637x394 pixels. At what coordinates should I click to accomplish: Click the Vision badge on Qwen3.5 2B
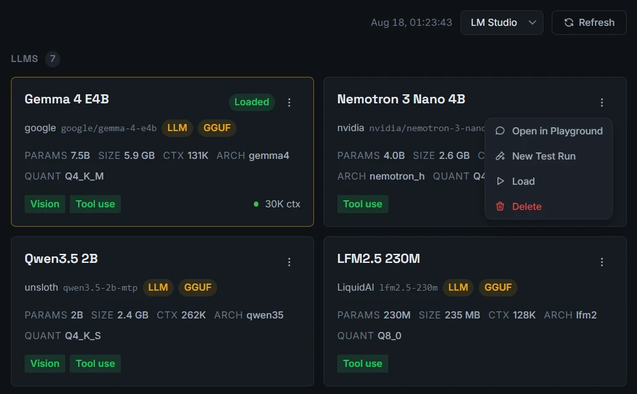tap(45, 364)
